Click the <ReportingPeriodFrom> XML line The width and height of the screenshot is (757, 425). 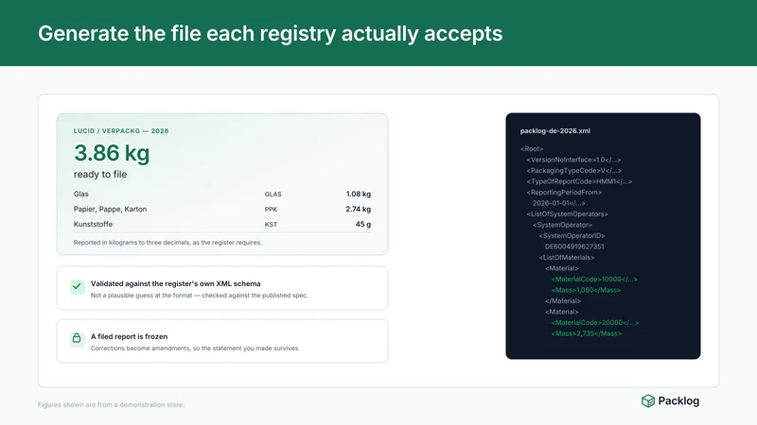tap(564, 193)
